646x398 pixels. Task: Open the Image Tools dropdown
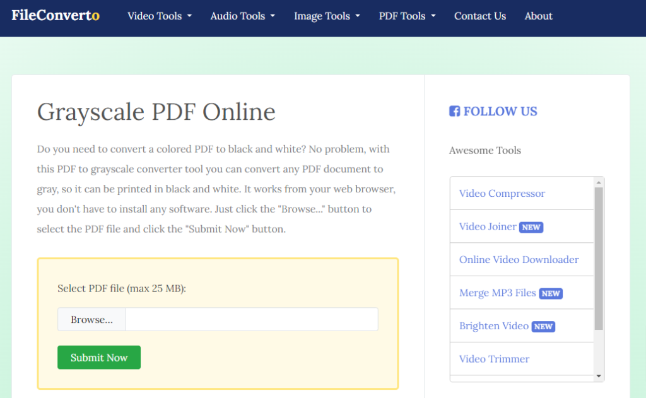pos(327,16)
